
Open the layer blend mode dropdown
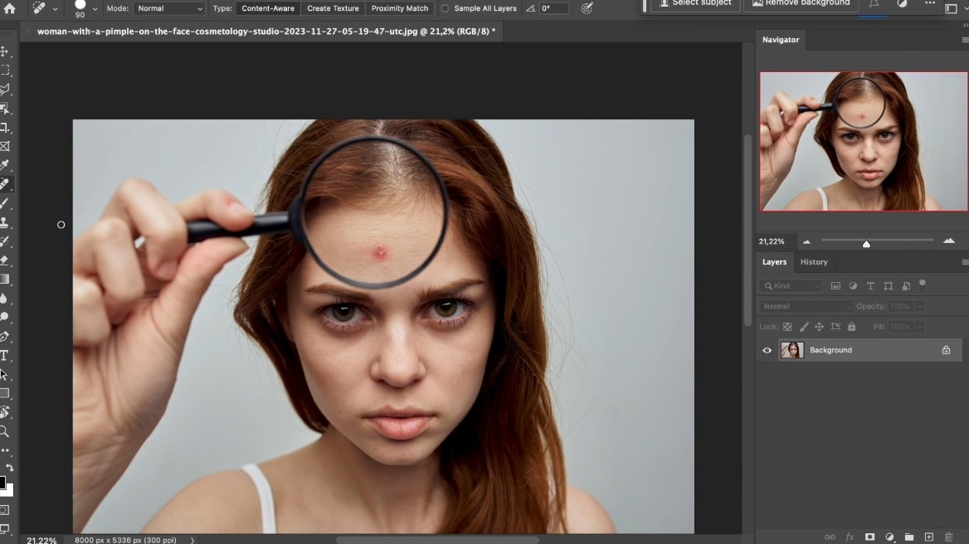[806, 306]
